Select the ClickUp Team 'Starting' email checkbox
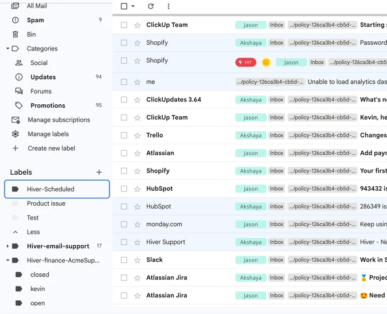Image resolution: width=387 pixels, height=314 pixels. [124, 25]
